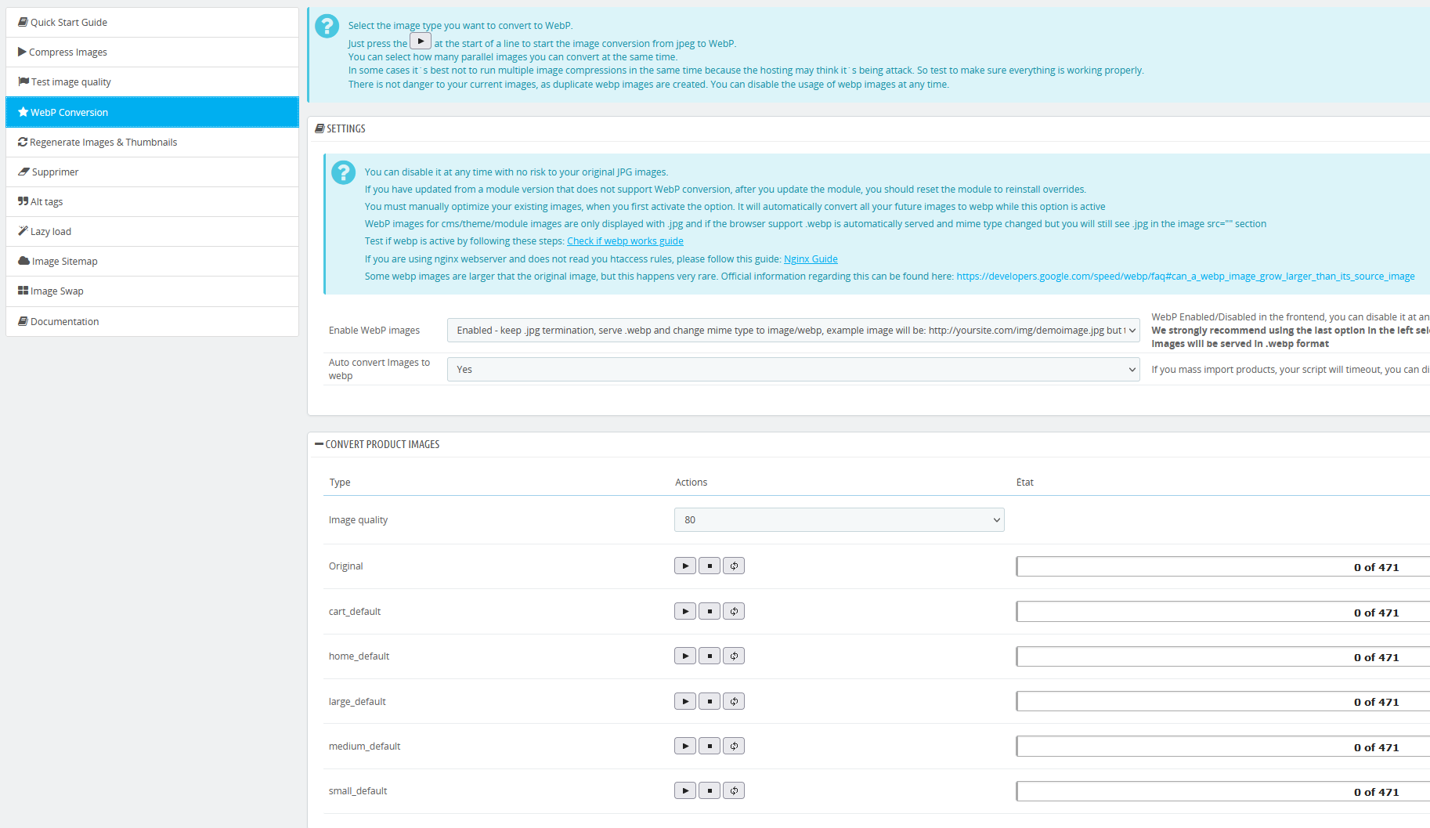Click the cart_default progress bar

(1222, 612)
